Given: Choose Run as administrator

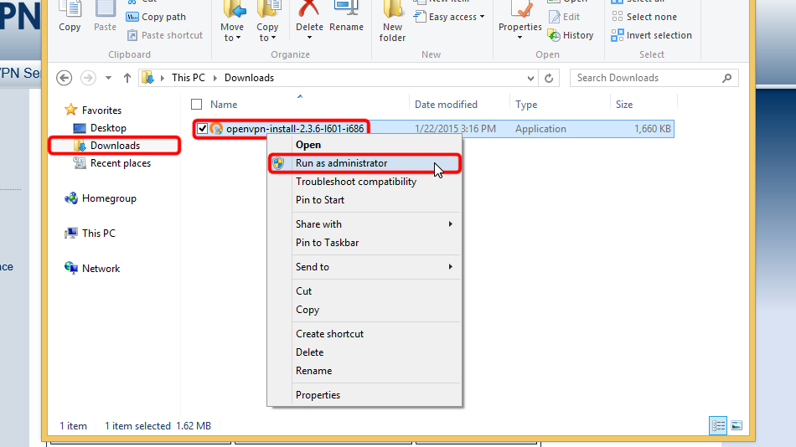Looking at the screenshot, I should click(341, 163).
